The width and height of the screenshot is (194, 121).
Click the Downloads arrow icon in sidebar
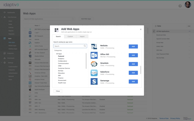click(5, 58)
